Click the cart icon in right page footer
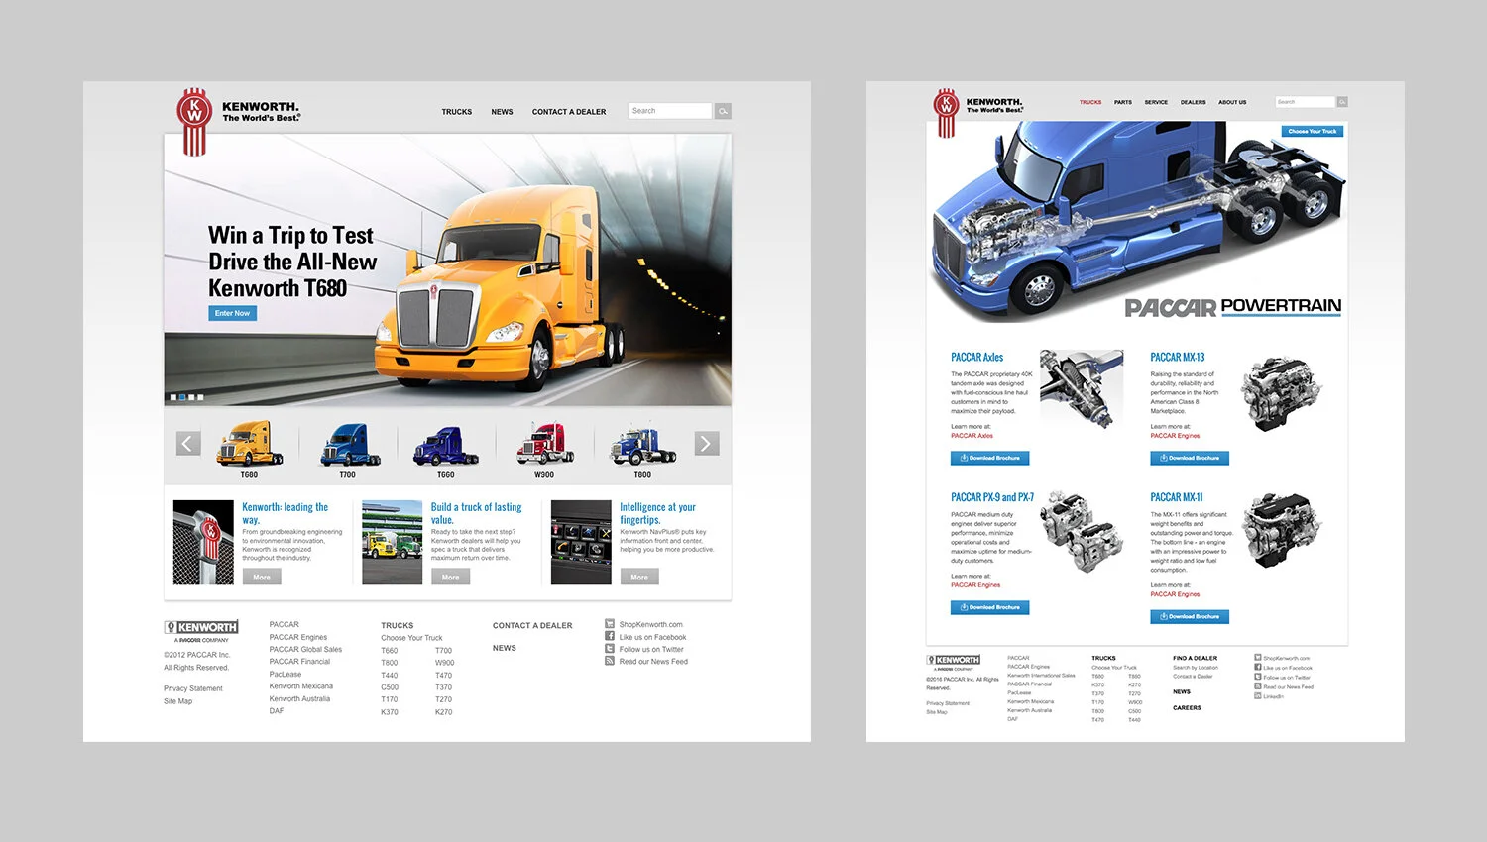The width and height of the screenshot is (1487, 842). [x=1258, y=658]
